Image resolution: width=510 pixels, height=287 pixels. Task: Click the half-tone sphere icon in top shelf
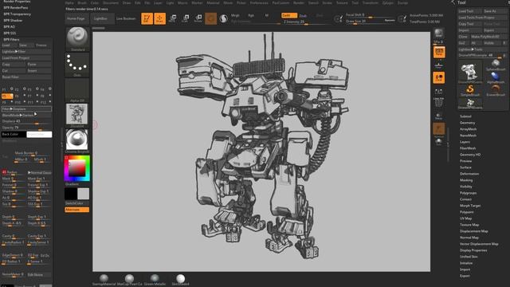coord(223,18)
